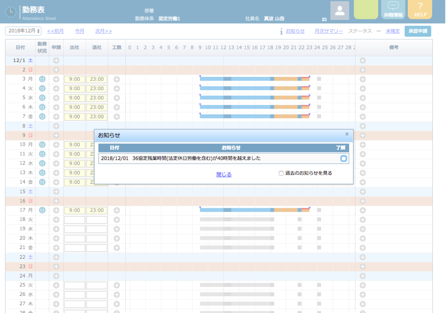448x313 pixels.
Task: Jump to the current month with 今月
Action: (80, 31)
